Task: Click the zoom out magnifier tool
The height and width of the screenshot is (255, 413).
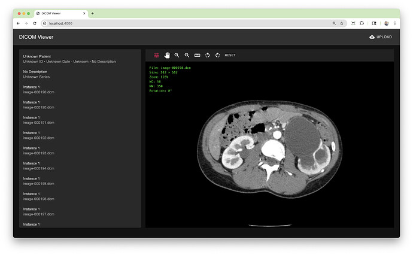Action: (187, 55)
